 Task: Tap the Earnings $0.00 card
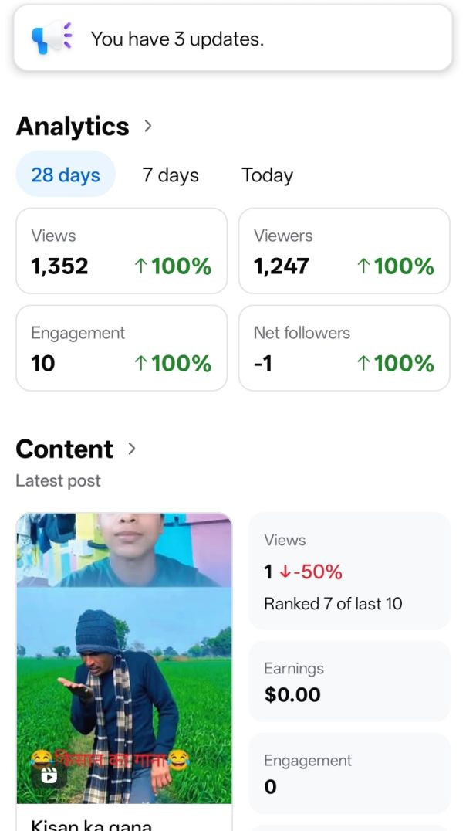click(x=349, y=681)
